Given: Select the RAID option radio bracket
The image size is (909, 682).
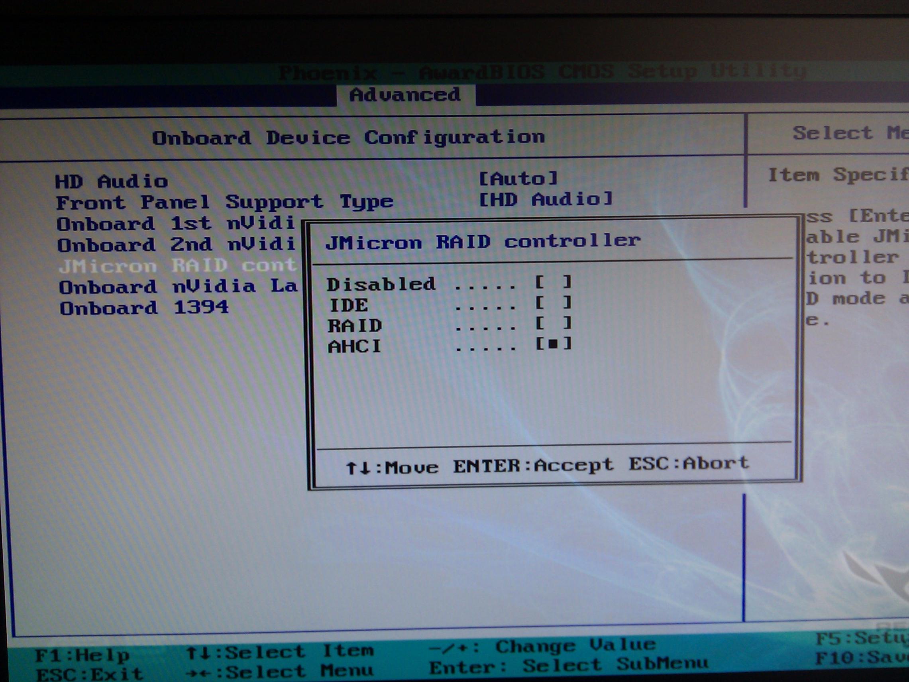Looking at the screenshot, I should coord(553,324).
